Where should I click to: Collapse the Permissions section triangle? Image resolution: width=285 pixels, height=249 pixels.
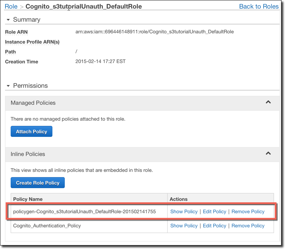8,86
